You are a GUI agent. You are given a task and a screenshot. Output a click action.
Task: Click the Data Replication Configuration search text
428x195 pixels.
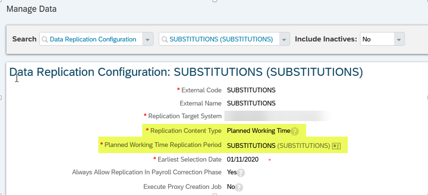coord(93,40)
